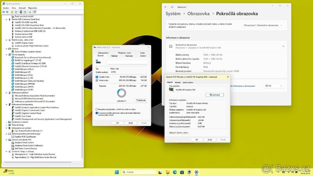Open File Explorer from the taskbar
The width and height of the screenshot is (313, 176).
pos(167,172)
